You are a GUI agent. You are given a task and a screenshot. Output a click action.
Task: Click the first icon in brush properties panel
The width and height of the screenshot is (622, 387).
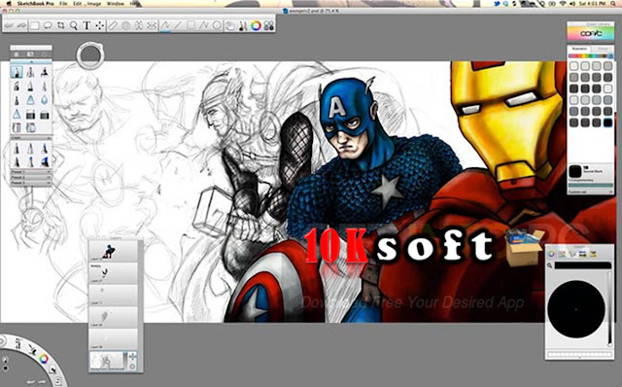coord(551,254)
